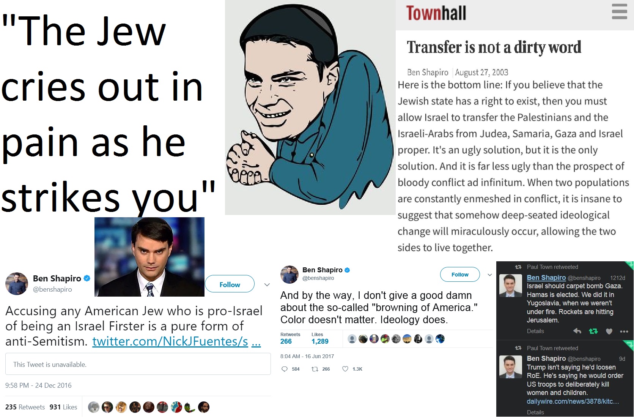Expand the chevron beside middle Follow button
This screenshot has height=417, width=634.
(489, 275)
